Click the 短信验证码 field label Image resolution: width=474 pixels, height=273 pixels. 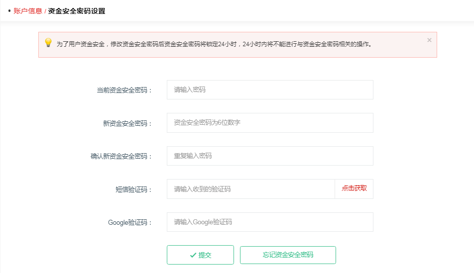point(133,189)
